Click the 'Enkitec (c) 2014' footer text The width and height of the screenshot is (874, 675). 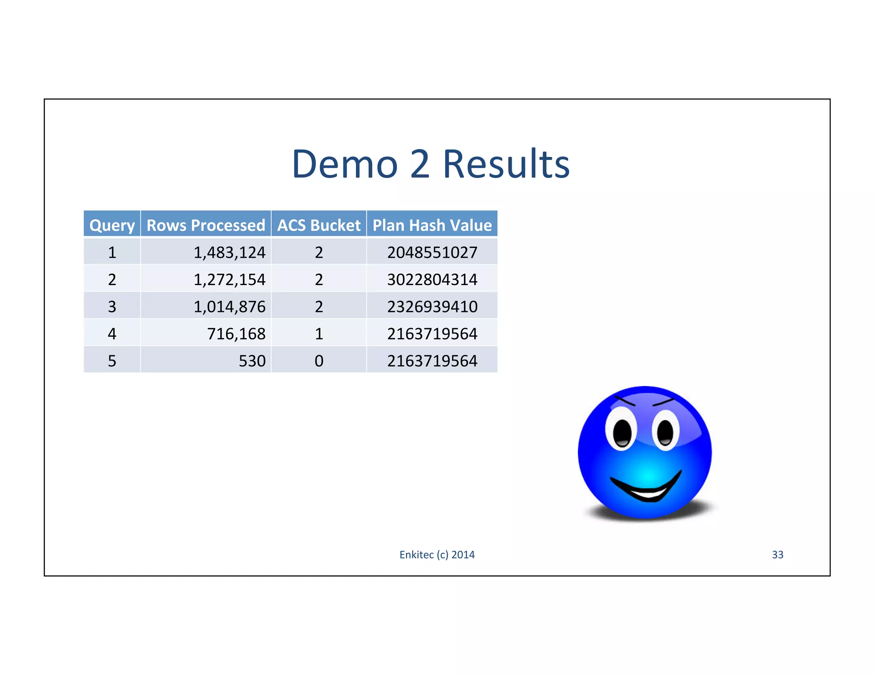pyautogui.click(x=437, y=555)
